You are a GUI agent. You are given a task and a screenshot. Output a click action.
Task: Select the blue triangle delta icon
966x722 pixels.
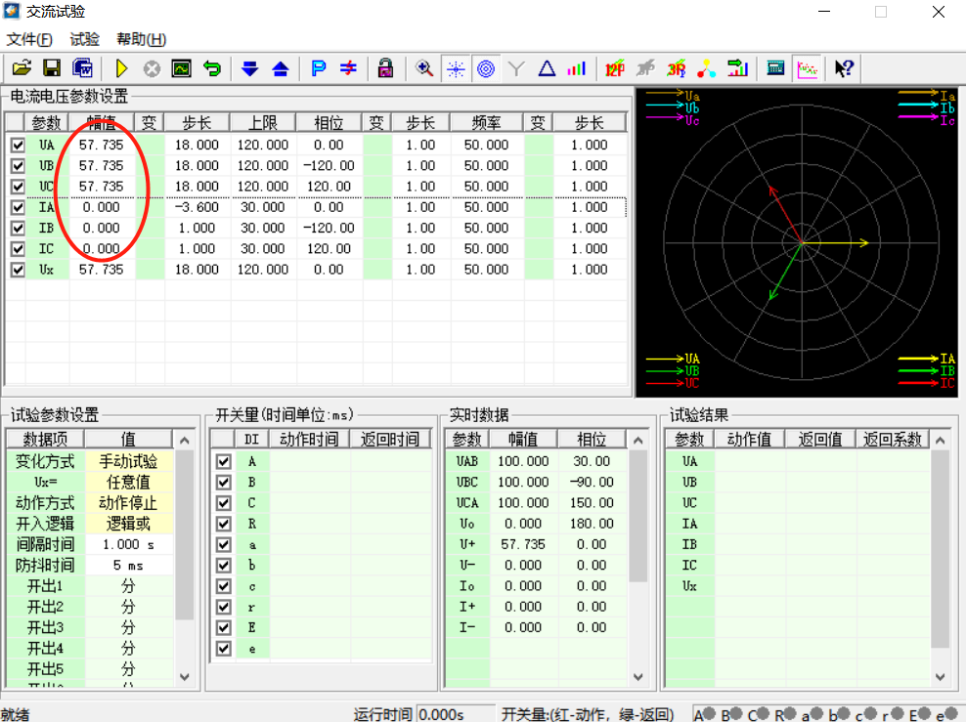tap(547, 68)
